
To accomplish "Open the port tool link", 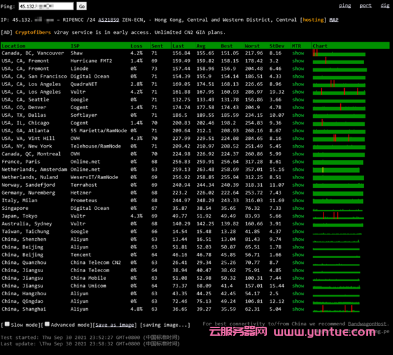I will coord(365,6).
